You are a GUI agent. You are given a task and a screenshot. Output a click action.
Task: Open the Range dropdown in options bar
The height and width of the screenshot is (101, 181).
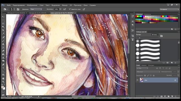tap(36, 9)
